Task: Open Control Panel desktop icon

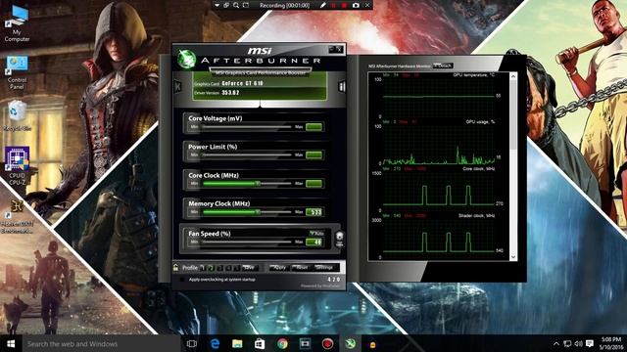Action: (x=17, y=72)
